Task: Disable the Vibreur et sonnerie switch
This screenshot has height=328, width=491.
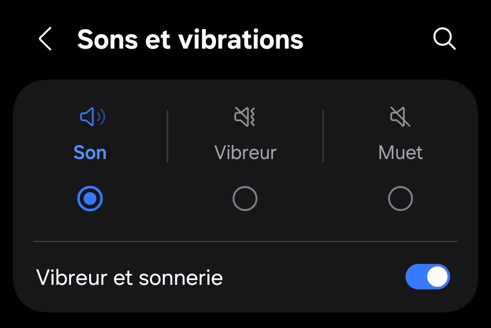Action: coord(427,277)
